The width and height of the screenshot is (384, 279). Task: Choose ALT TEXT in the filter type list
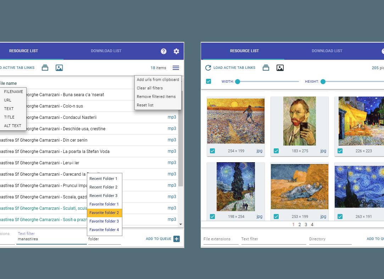pos(13,126)
